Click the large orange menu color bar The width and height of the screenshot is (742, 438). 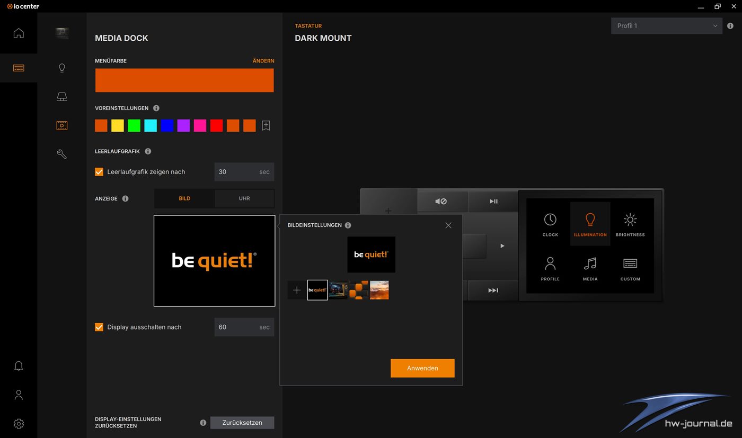[184, 80]
